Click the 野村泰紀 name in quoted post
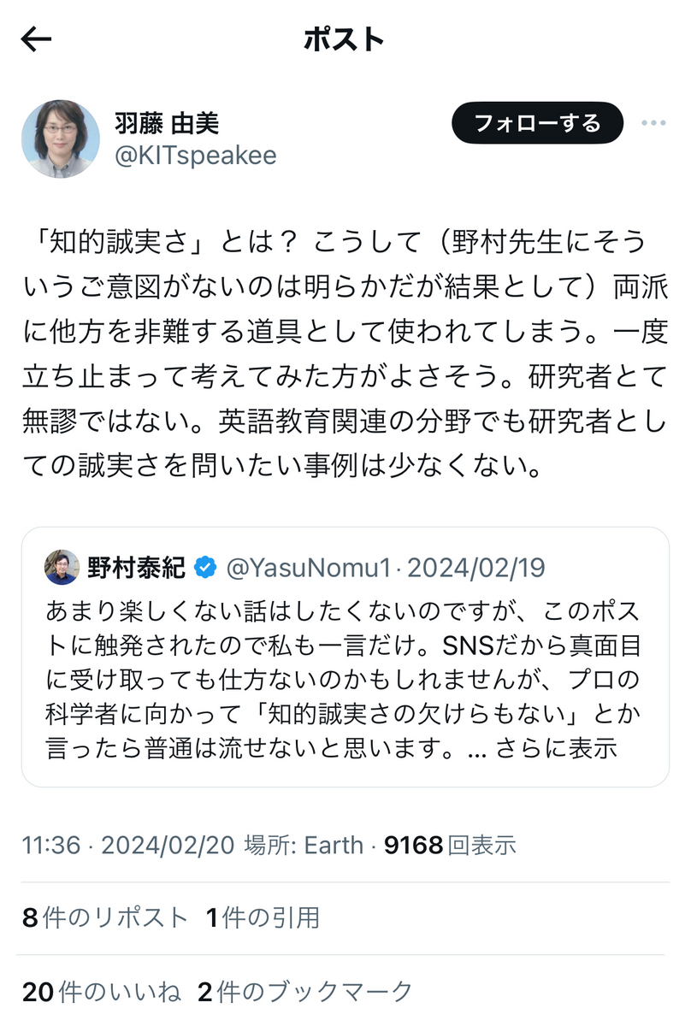Viewport: 691px width, 1026px height. pyautogui.click(x=137, y=567)
